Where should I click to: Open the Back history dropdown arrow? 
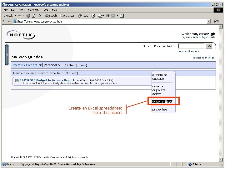pos(15,16)
